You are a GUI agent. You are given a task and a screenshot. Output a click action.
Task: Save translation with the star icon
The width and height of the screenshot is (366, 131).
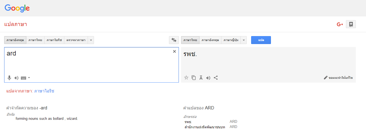[186, 78]
